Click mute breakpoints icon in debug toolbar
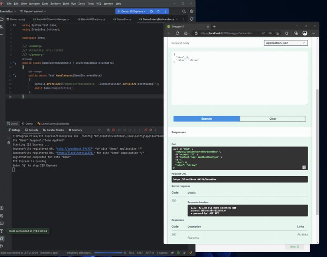327x257 pixels. pos(151,130)
